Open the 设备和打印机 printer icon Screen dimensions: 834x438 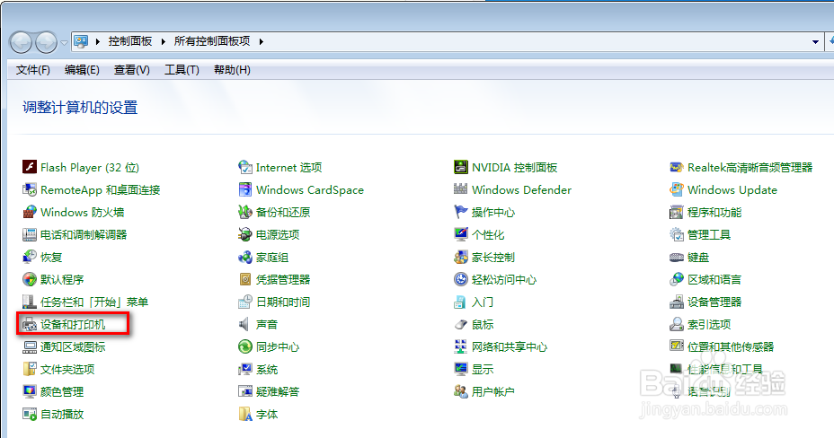pos(30,324)
